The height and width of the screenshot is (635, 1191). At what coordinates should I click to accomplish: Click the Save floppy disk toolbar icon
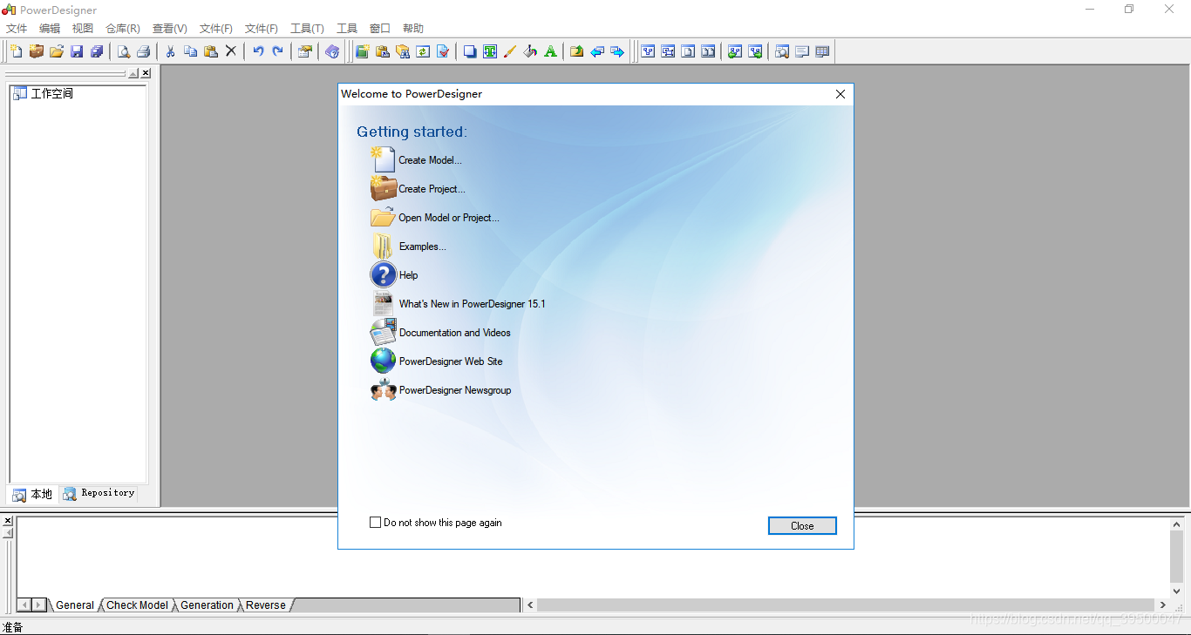click(77, 51)
